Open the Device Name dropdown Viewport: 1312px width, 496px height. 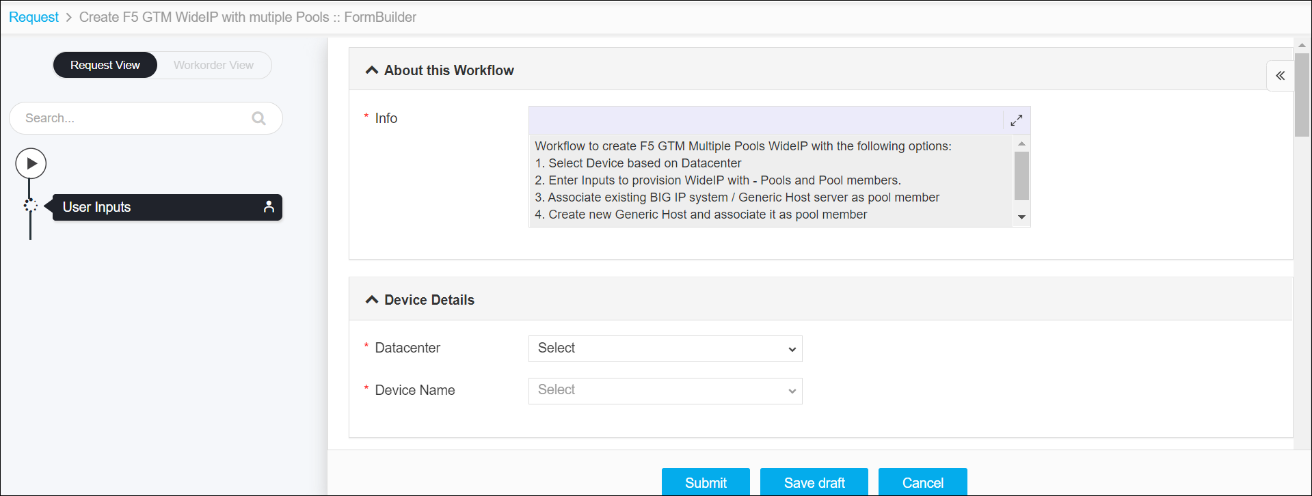pyautogui.click(x=665, y=391)
